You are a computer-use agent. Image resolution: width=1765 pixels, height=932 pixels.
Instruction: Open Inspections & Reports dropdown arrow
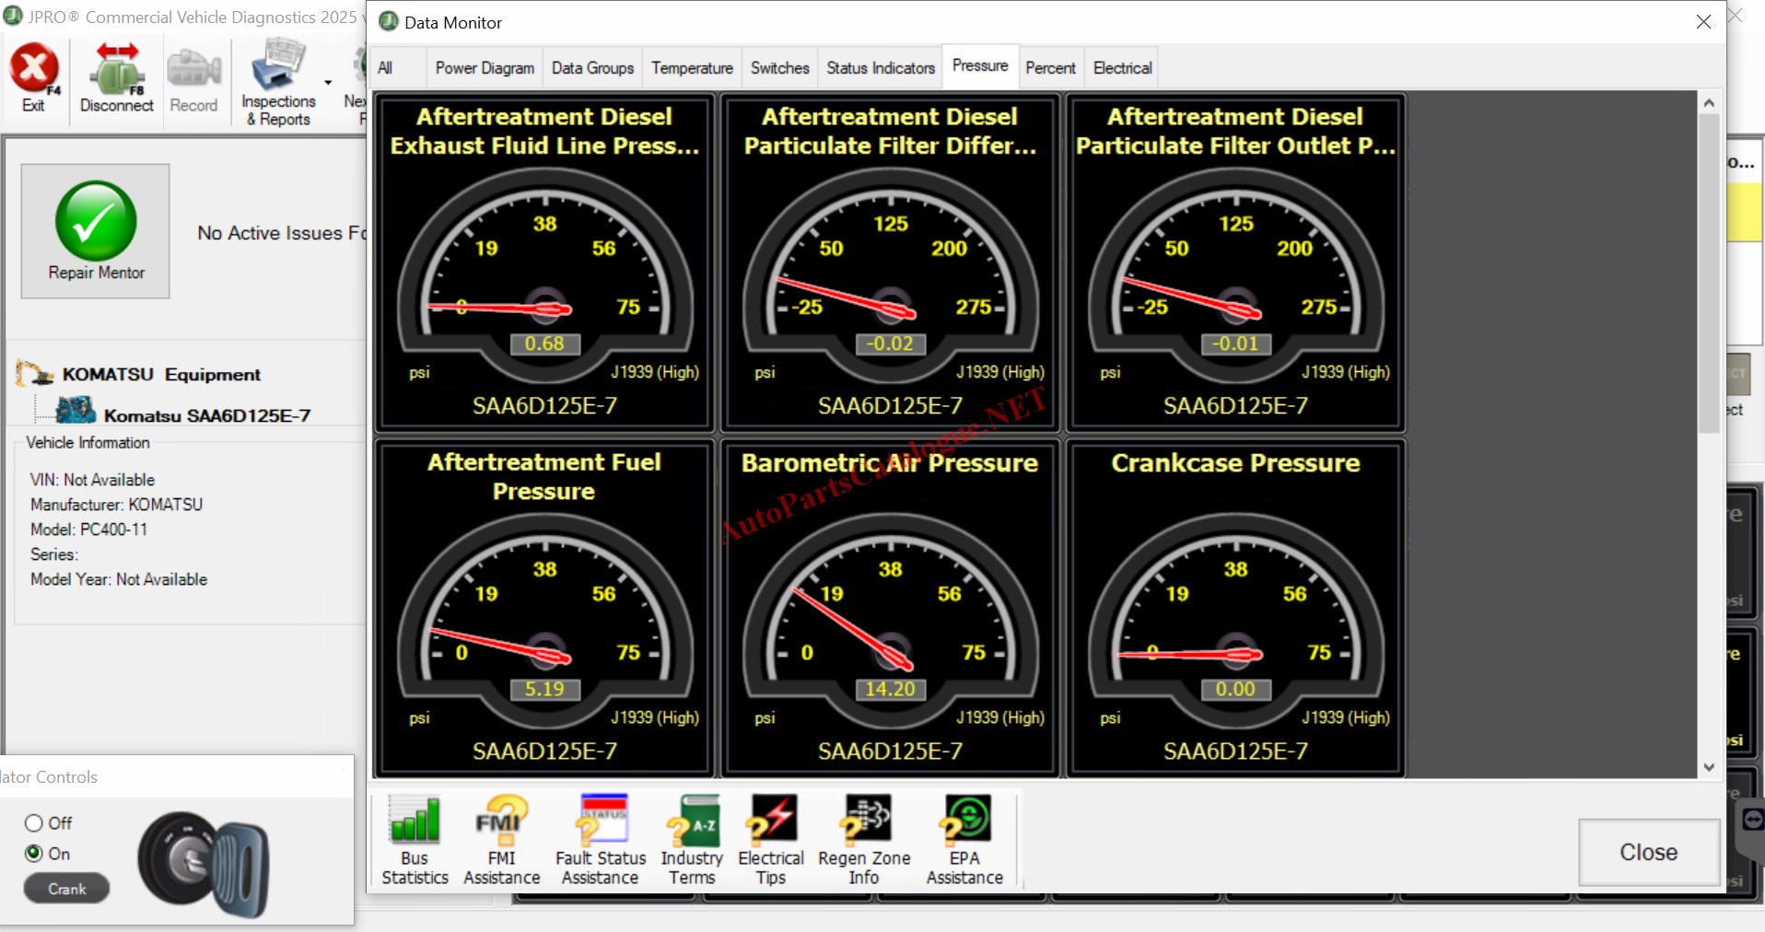[328, 83]
